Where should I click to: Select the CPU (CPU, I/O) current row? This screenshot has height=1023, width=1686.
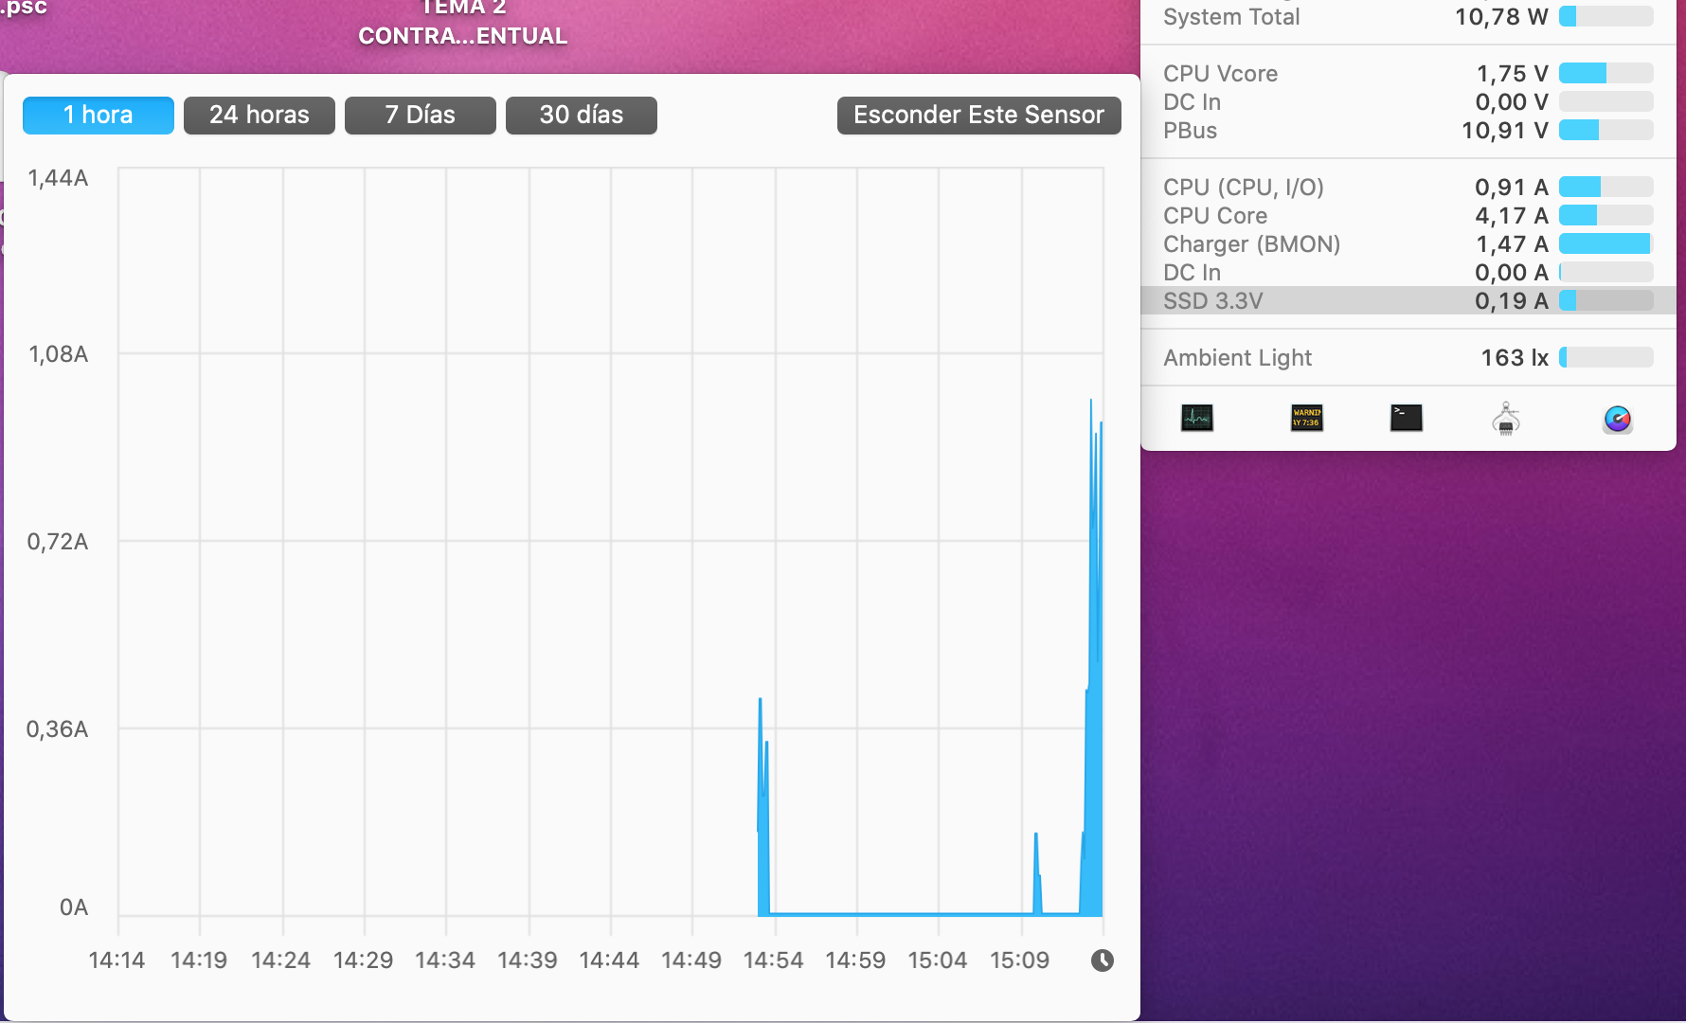pyautogui.click(x=1408, y=187)
